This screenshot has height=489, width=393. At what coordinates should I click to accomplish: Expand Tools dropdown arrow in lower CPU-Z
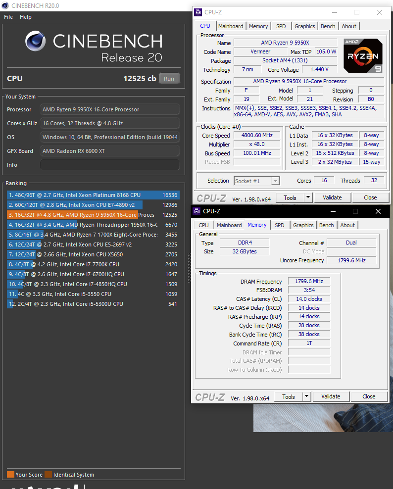coord(306,396)
